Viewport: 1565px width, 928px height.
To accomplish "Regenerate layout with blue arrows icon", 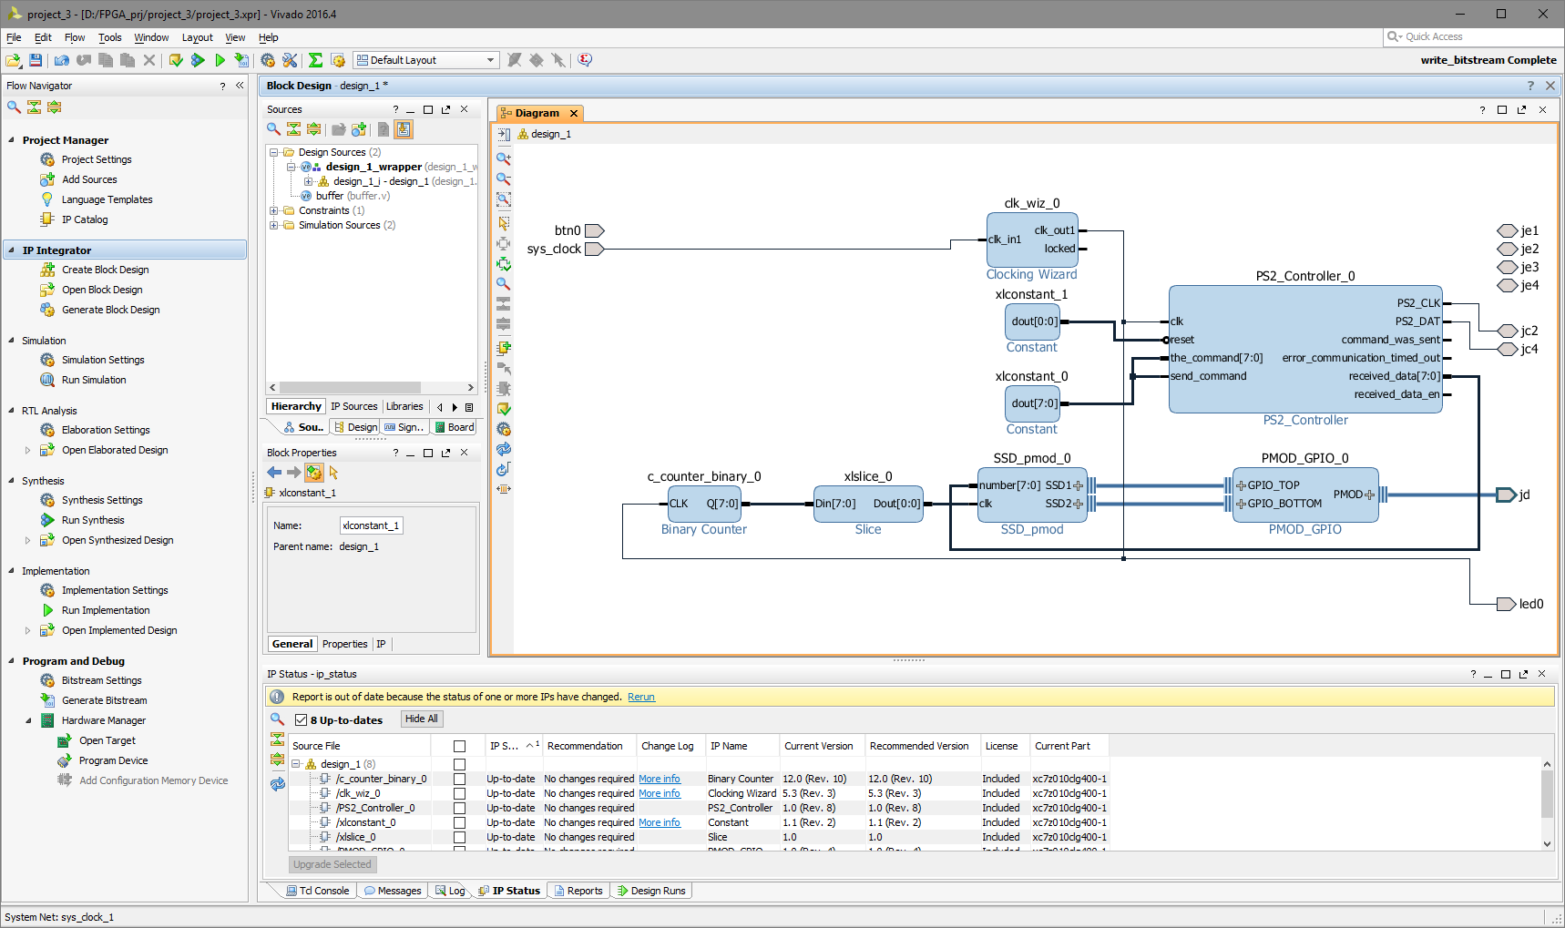I will click(x=503, y=449).
